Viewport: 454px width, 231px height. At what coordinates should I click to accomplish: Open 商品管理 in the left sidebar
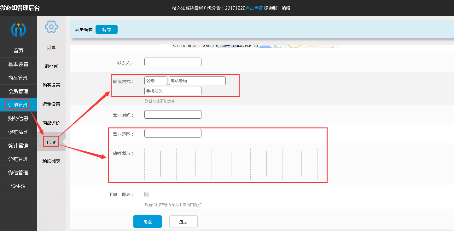18,78
